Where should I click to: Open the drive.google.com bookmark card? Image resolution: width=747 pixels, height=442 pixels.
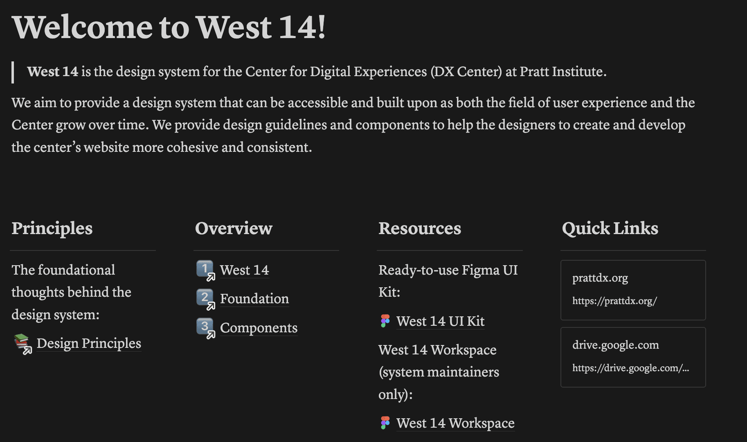click(x=633, y=357)
